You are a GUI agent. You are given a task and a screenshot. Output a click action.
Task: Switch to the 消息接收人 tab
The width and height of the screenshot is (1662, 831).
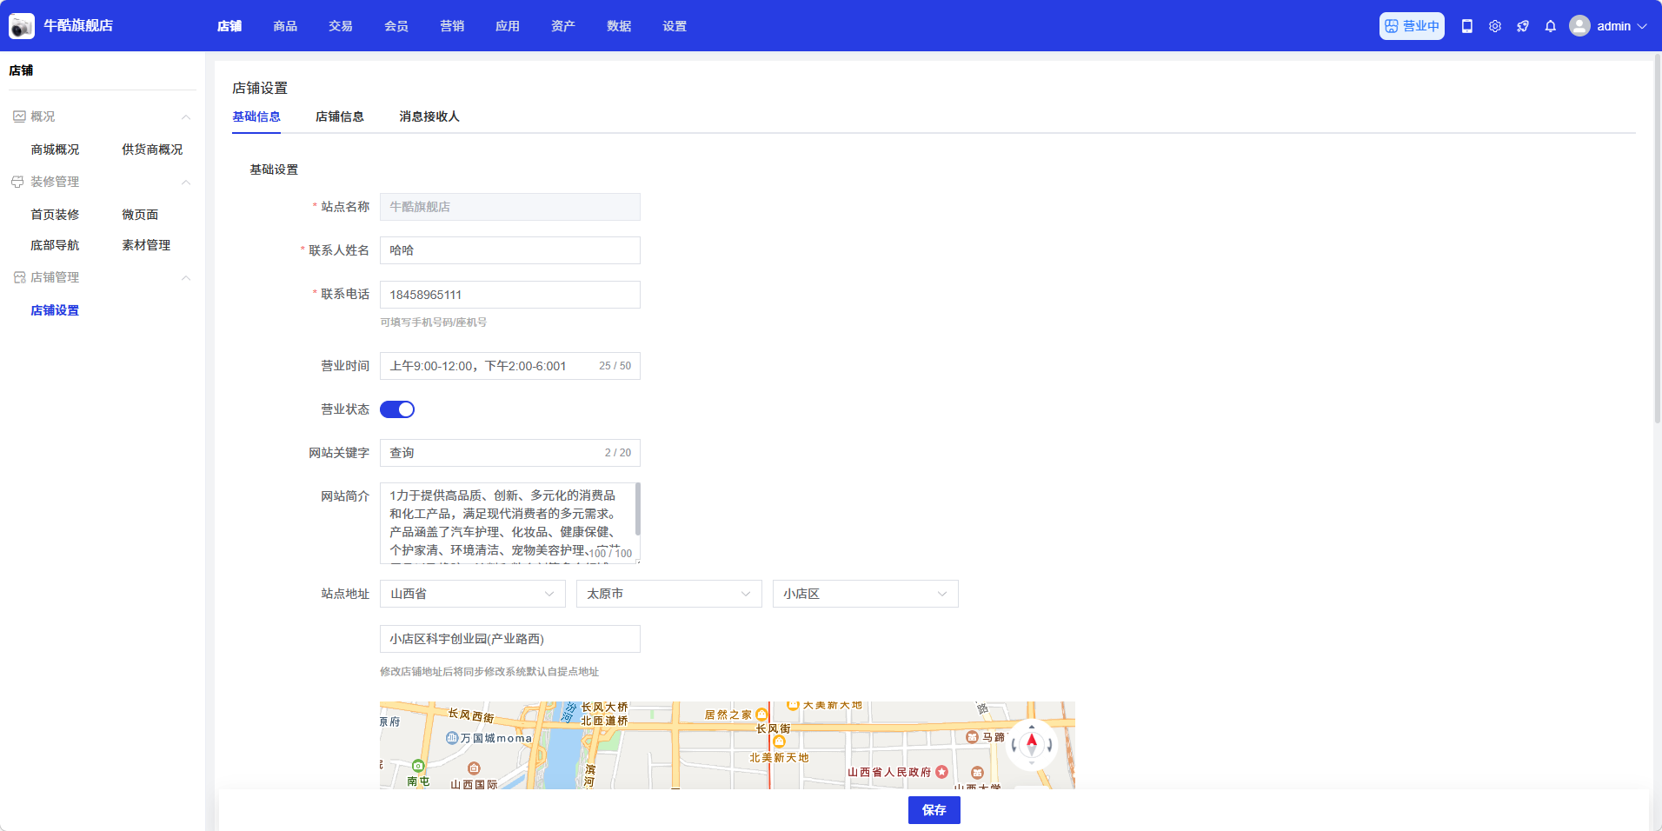[429, 116]
